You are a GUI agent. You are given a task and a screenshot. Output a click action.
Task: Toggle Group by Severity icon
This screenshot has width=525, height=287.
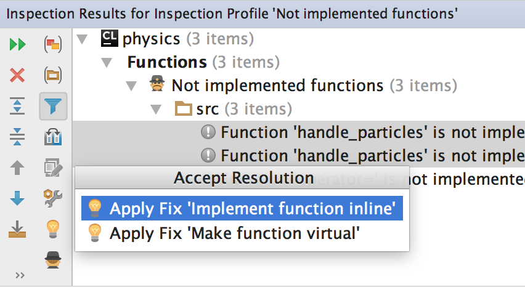click(x=53, y=44)
